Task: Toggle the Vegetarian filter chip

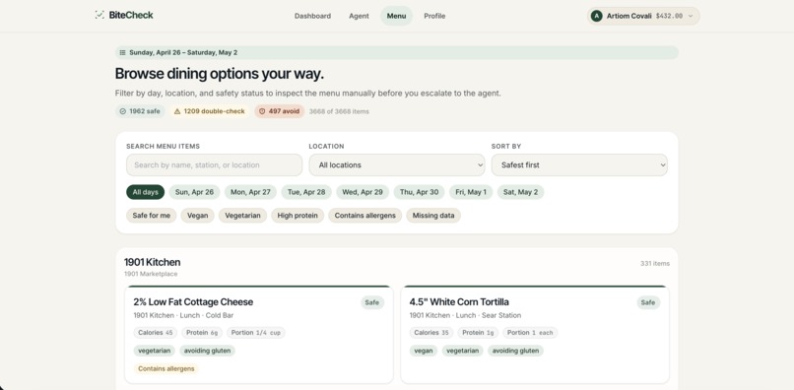Action: [242, 216]
